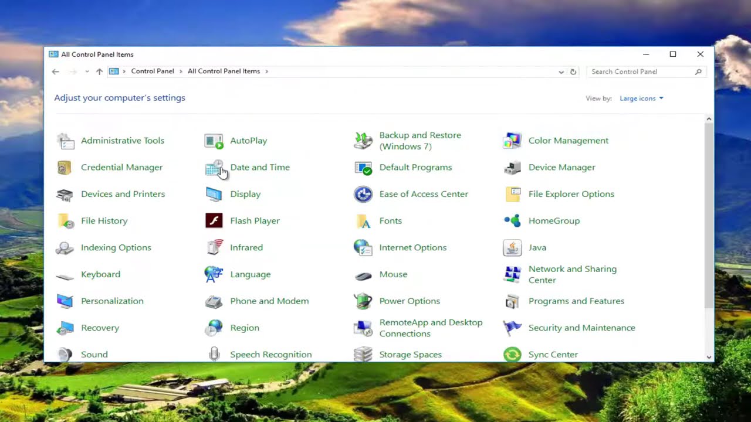Open the Administrative Tools icon
The image size is (751, 422).
coord(65,141)
